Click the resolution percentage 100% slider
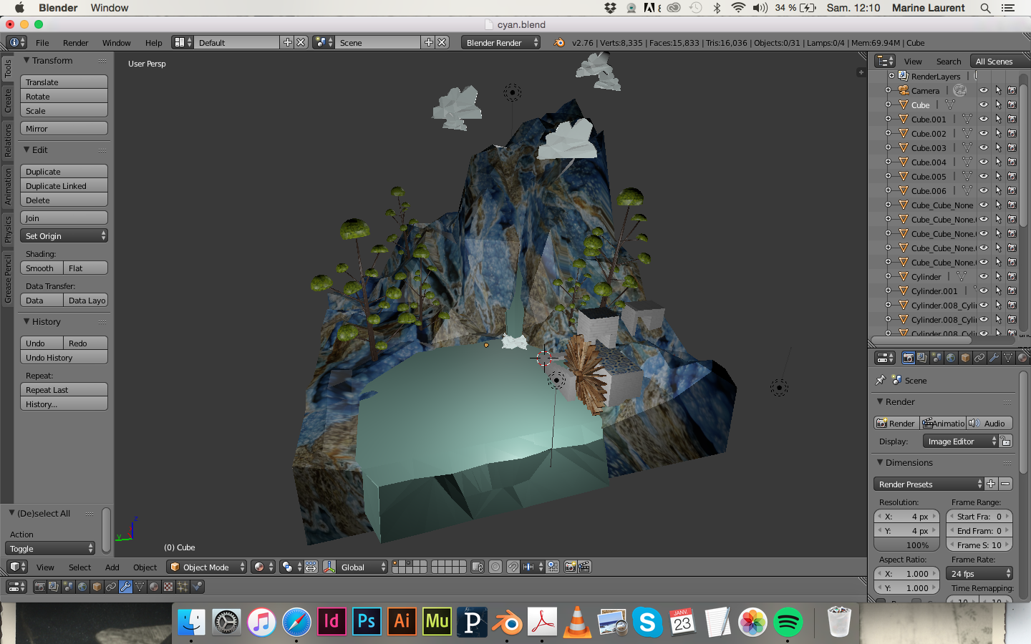This screenshot has height=644, width=1031. [906, 545]
